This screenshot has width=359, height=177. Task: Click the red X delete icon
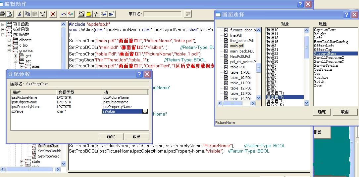point(53,14)
